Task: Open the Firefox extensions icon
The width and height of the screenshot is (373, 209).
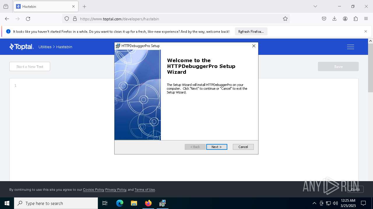Action: tap(356, 19)
